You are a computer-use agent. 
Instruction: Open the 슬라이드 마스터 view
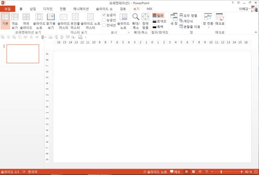tap(63, 21)
